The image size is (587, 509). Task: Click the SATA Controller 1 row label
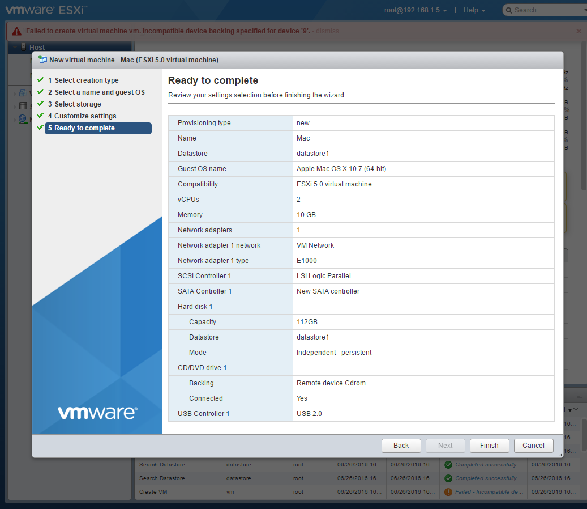click(204, 291)
